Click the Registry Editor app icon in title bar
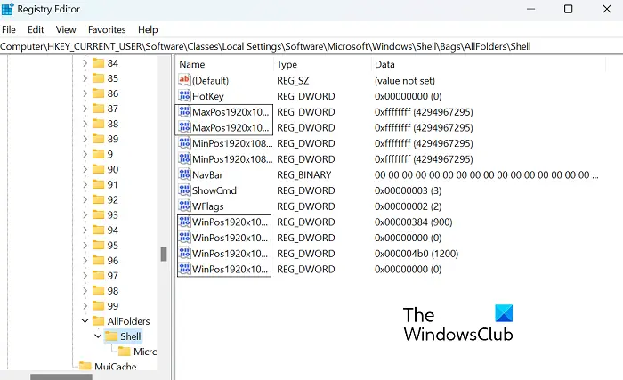623x380 pixels. click(x=7, y=9)
